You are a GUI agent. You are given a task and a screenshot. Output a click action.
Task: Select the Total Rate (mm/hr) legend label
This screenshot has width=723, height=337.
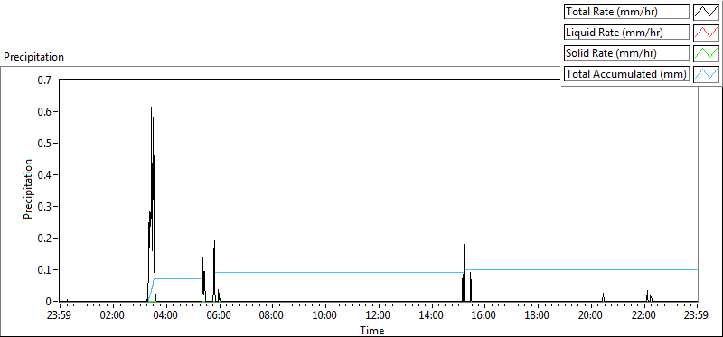[626, 12]
